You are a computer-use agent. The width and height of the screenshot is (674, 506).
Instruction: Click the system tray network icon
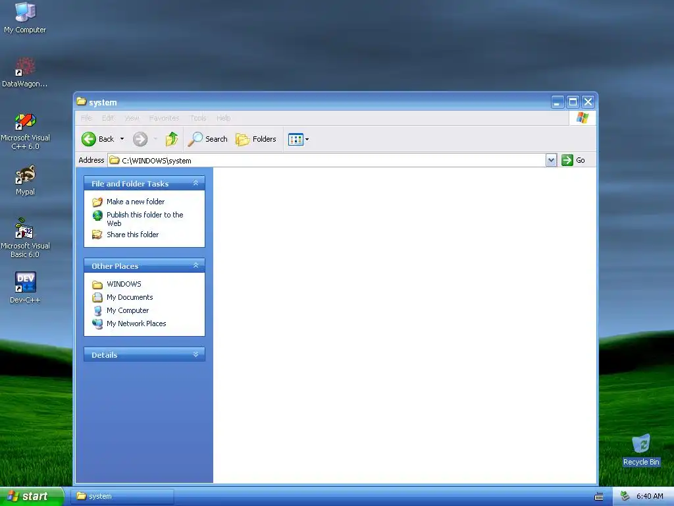click(x=625, y=497)
